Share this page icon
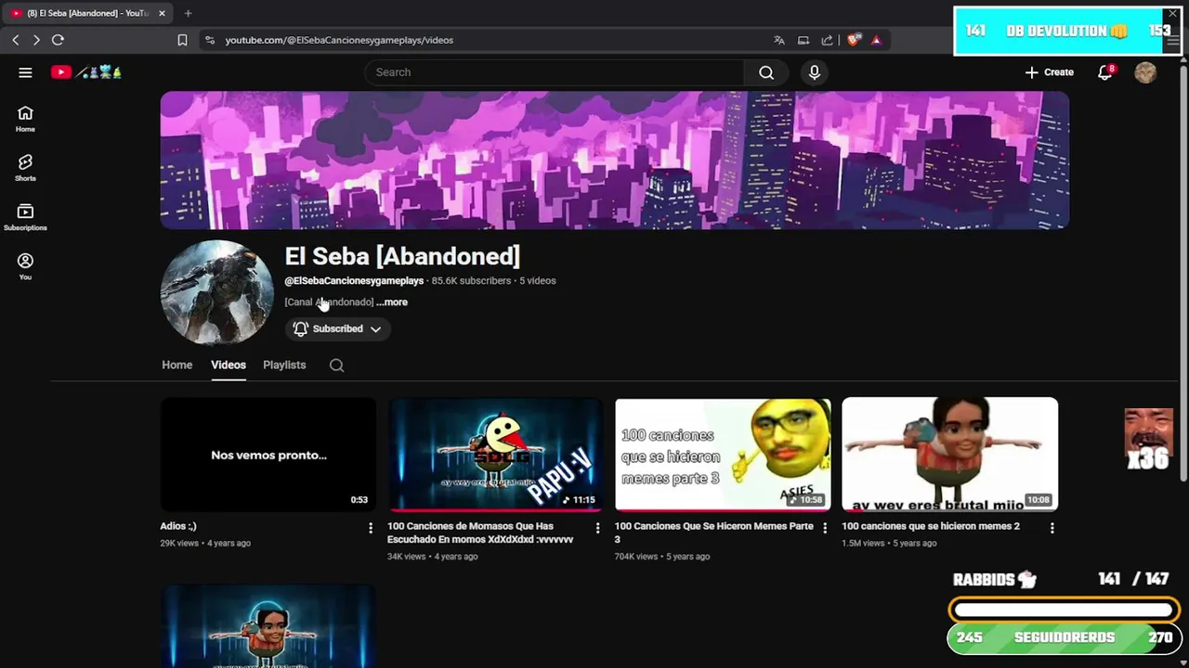 [x=827, y=40]
